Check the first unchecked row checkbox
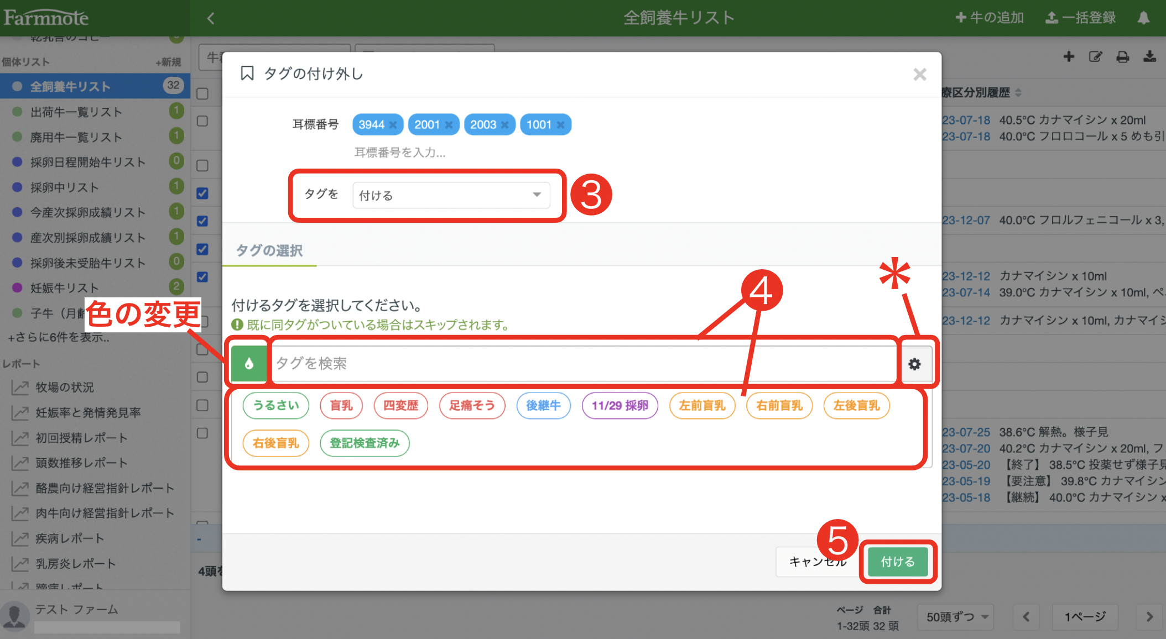Viewport: 1166px width, 639px height. point(202,92)
